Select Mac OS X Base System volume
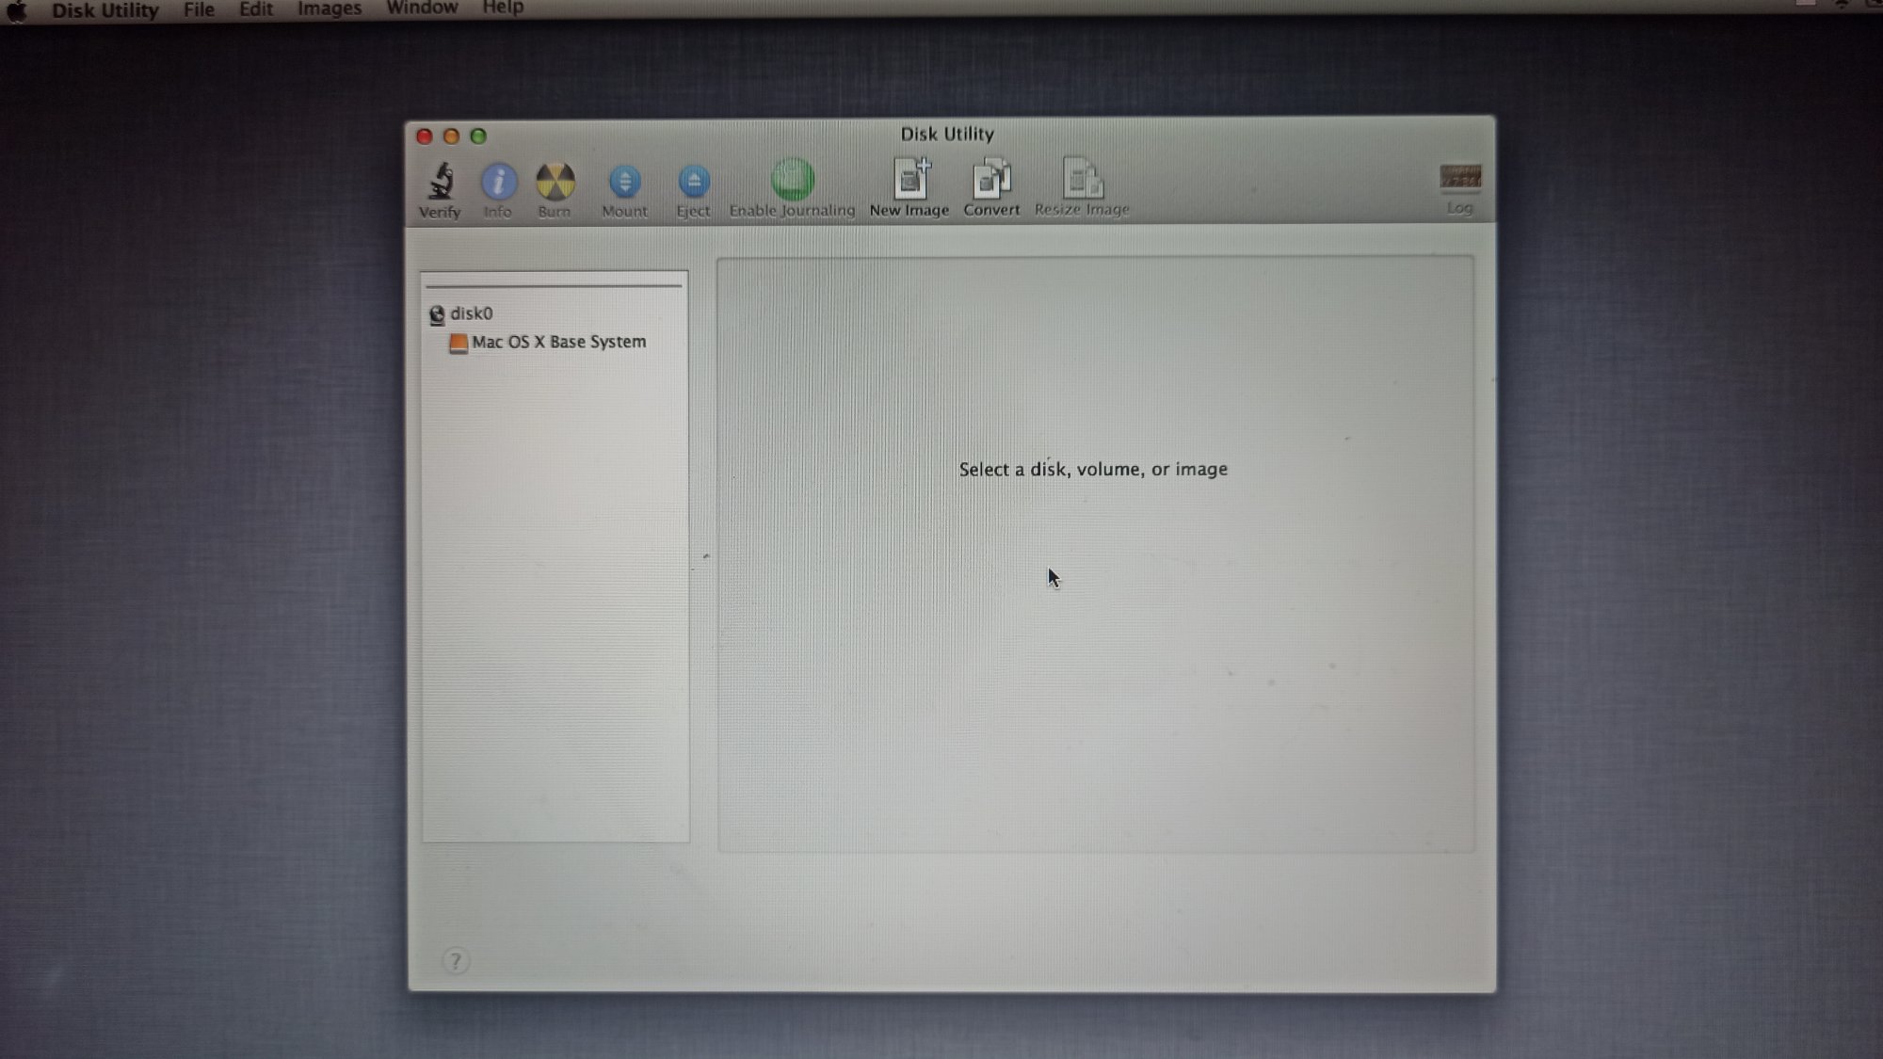 (x=558, y=342)
